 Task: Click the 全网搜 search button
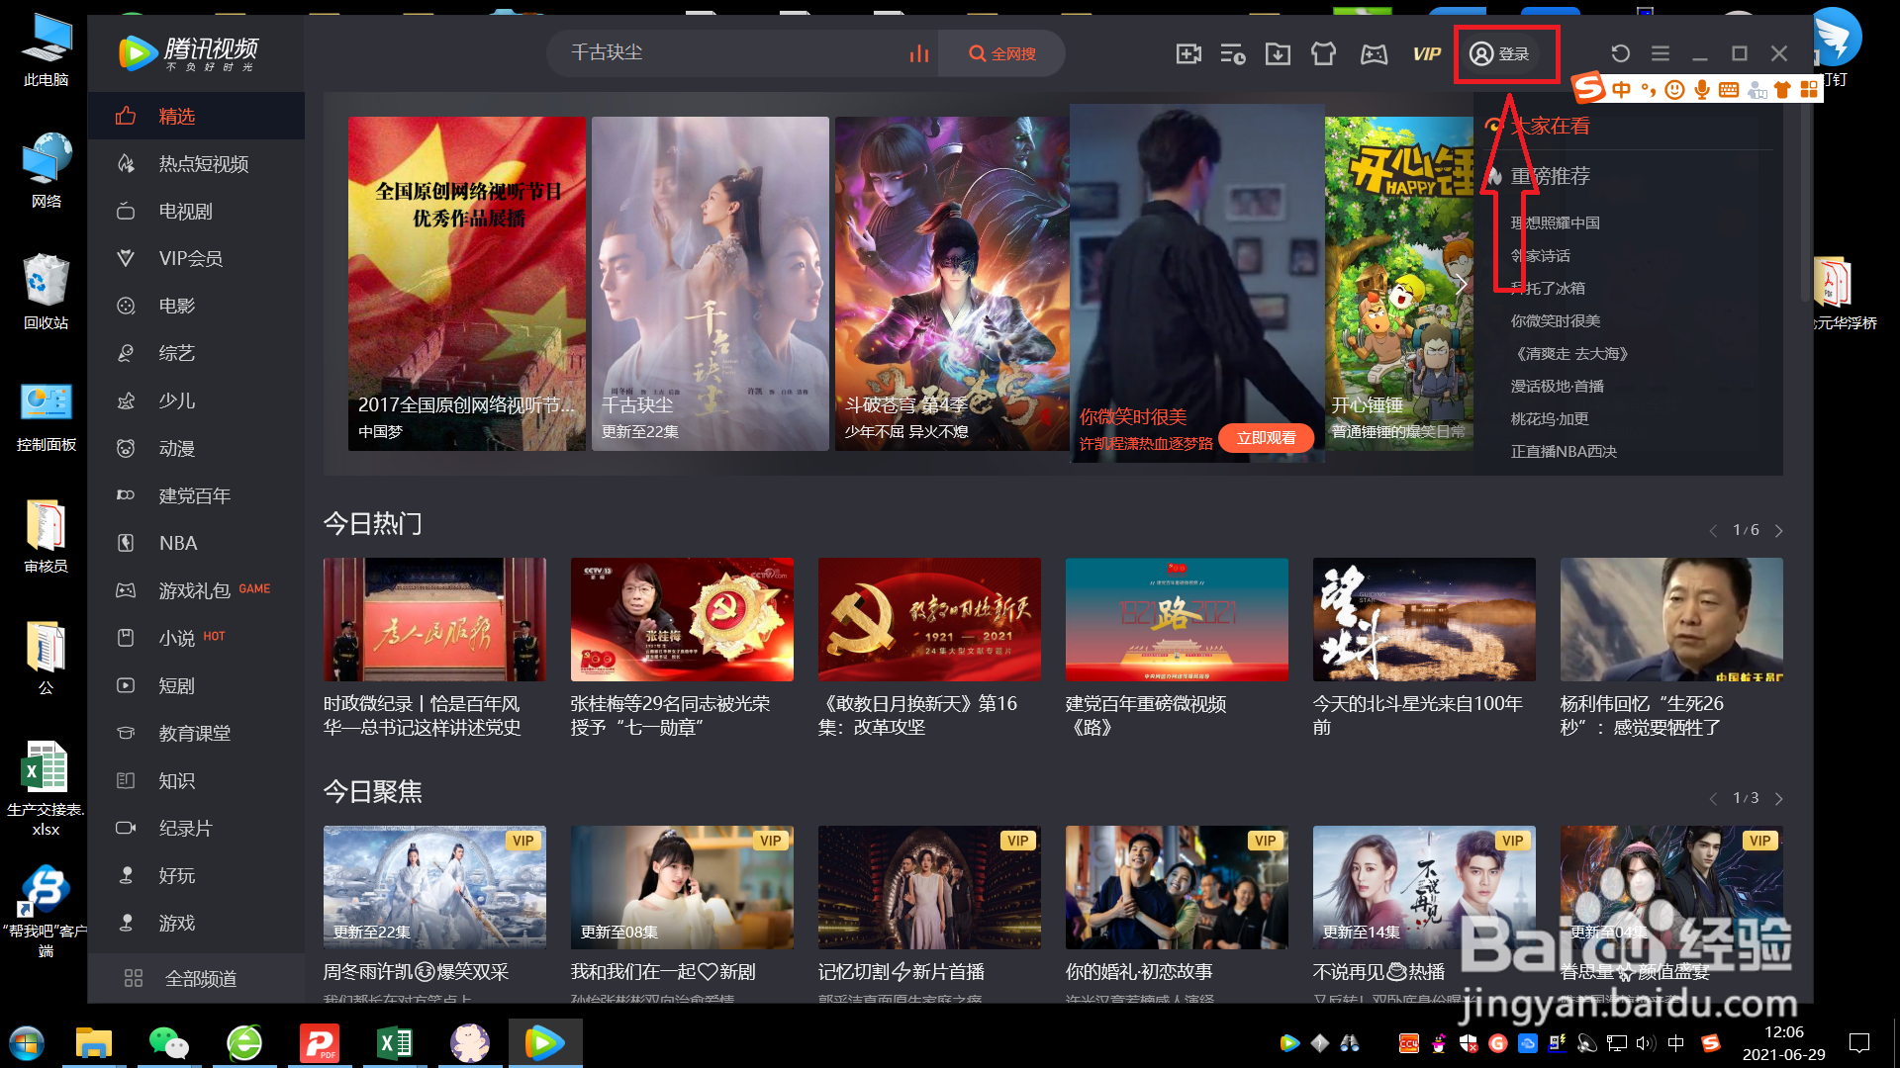(1001, 53)
